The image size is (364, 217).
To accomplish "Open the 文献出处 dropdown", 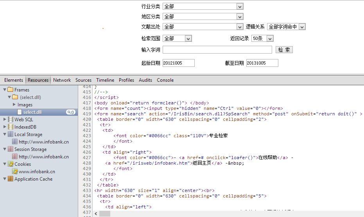I will tap(203, 27).
